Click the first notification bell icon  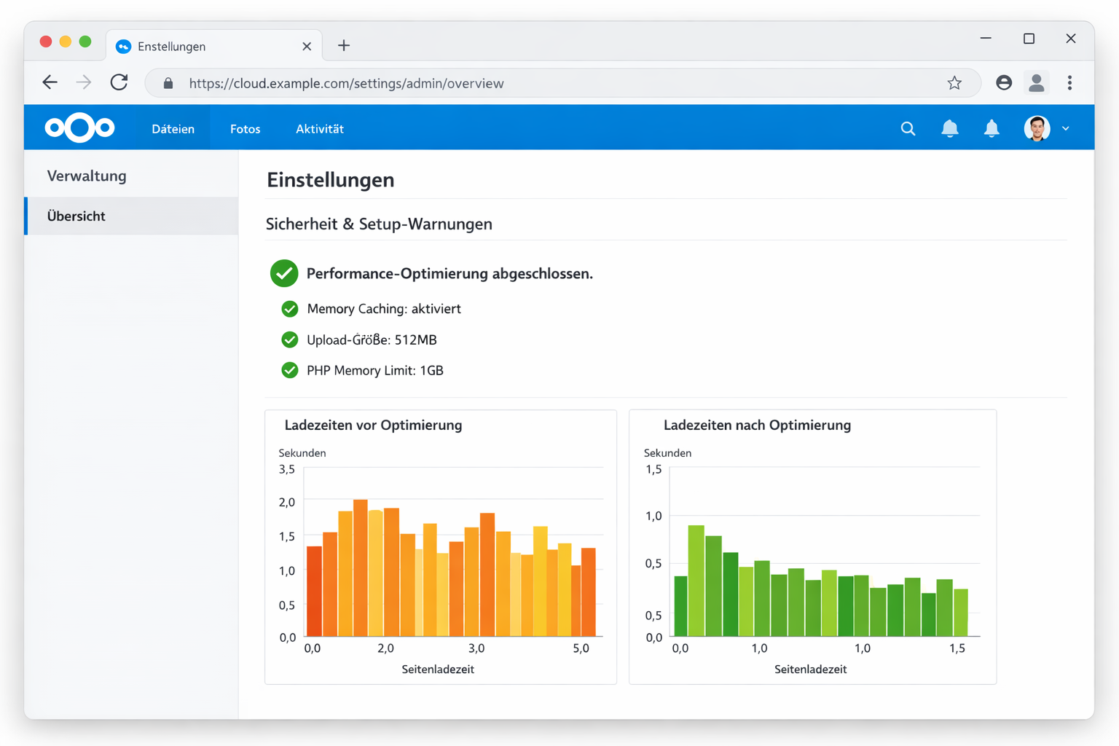950,128
